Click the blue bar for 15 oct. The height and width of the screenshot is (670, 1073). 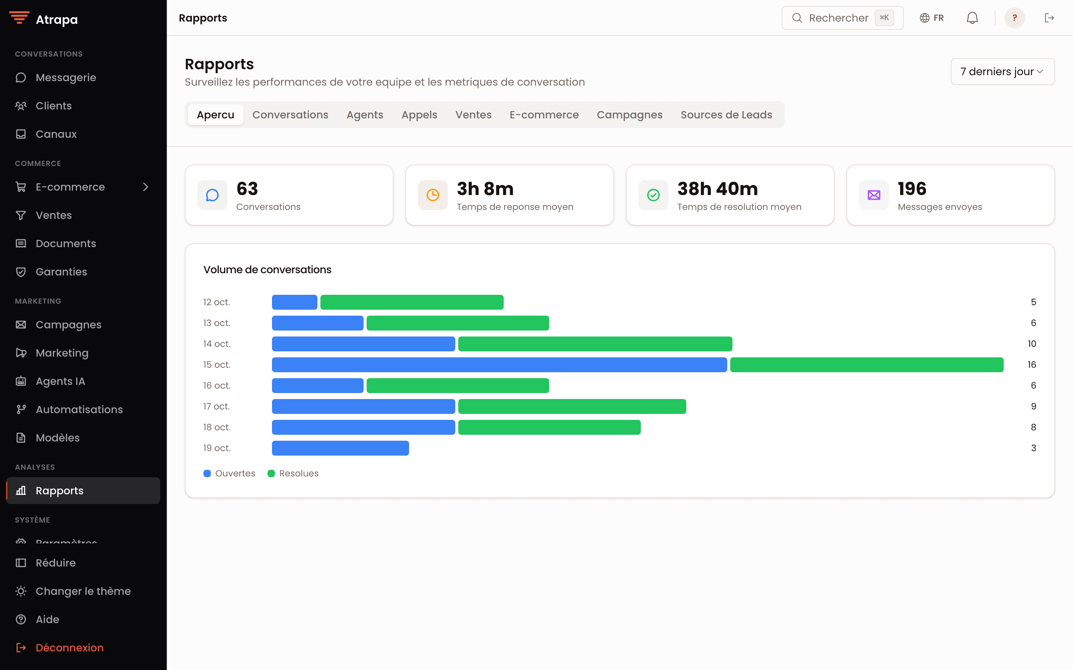coord(499,365)
